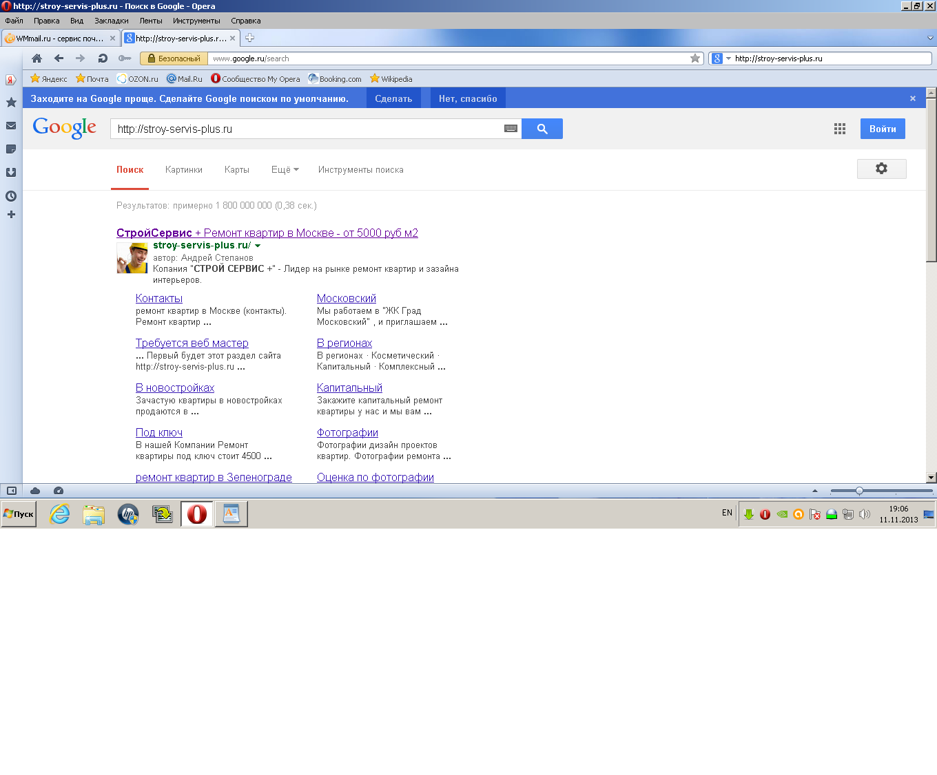Open the History clock panel in sidebar
Image resolution: width=937 pixels, height=775 pixels.
point(11,196)
